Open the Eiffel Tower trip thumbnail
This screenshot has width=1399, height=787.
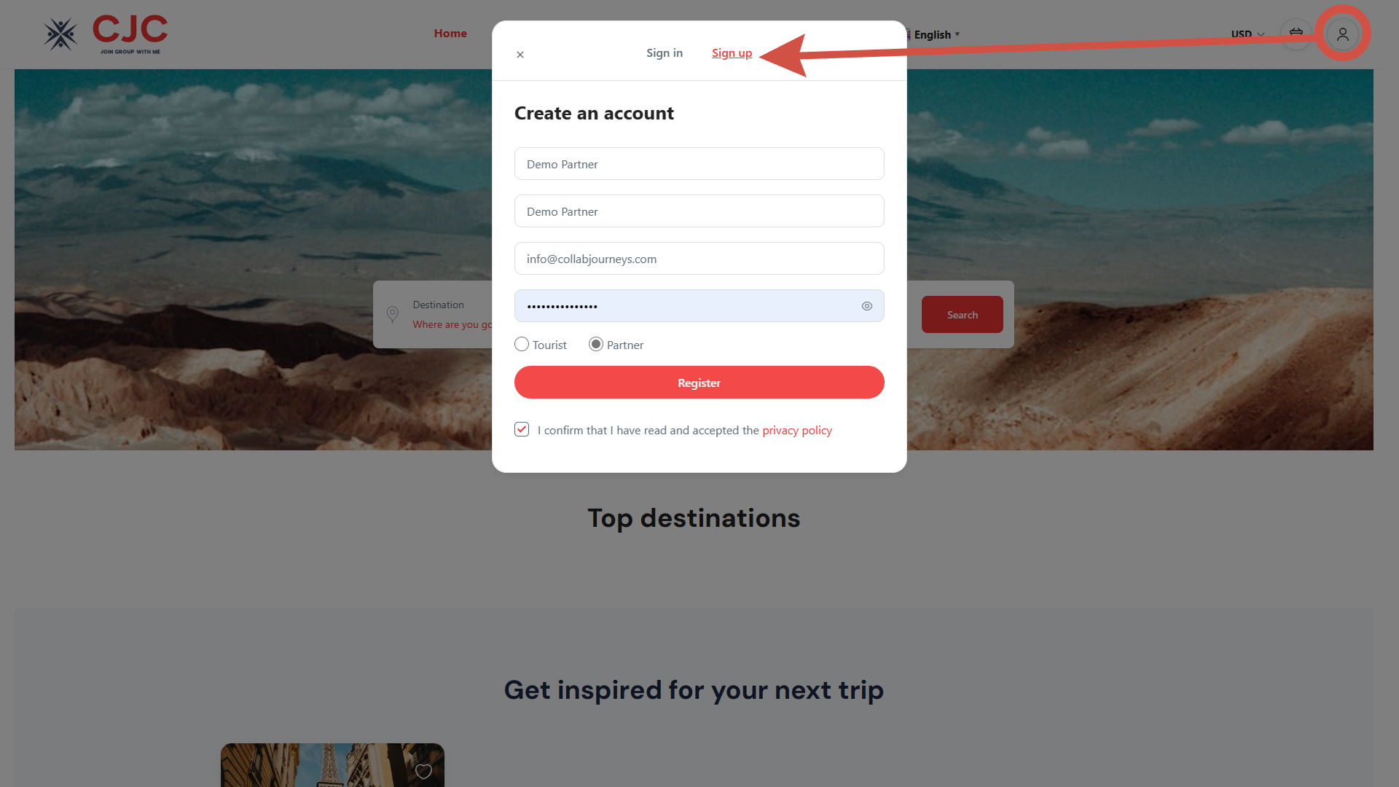[x=332, y=765]
